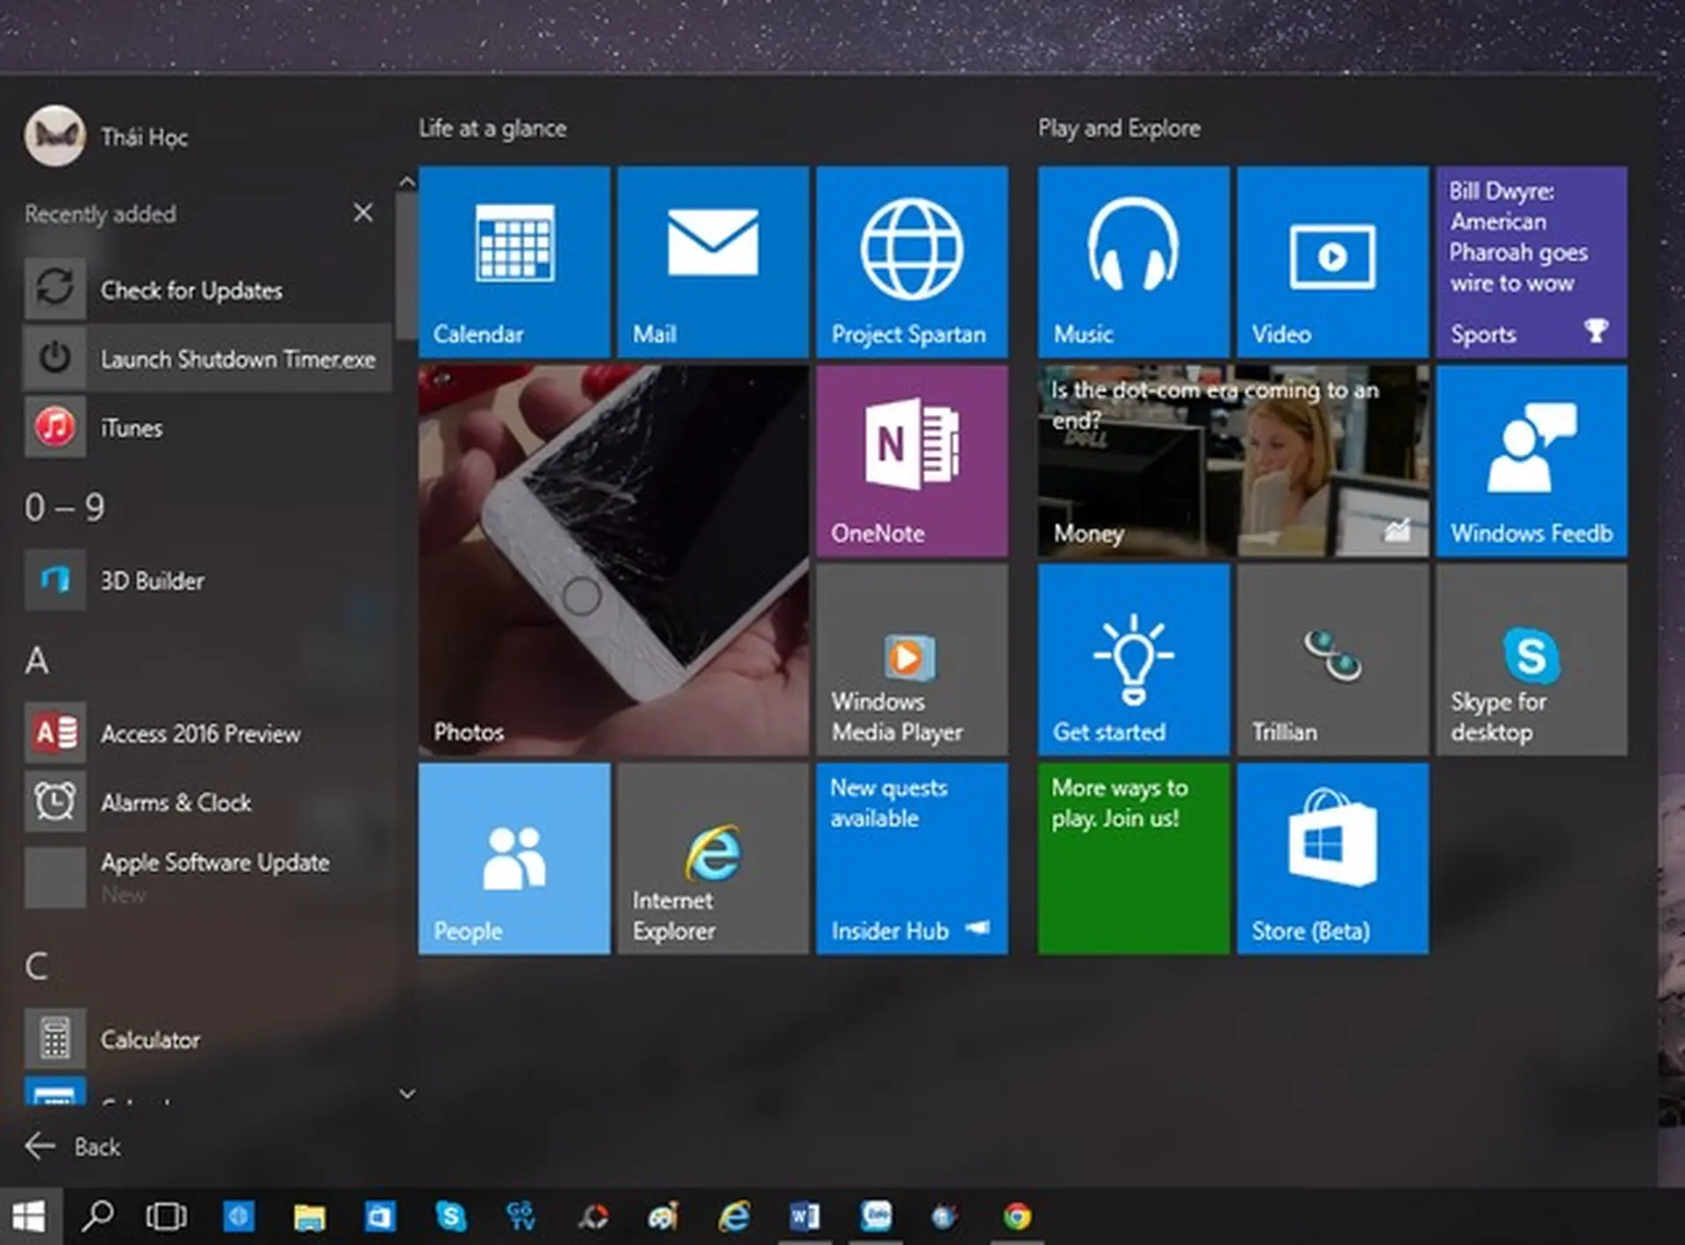Launch Project Spartan browser tile
The height and width of the screenshot is (1245, 1685).
click(x=912, y=261)
